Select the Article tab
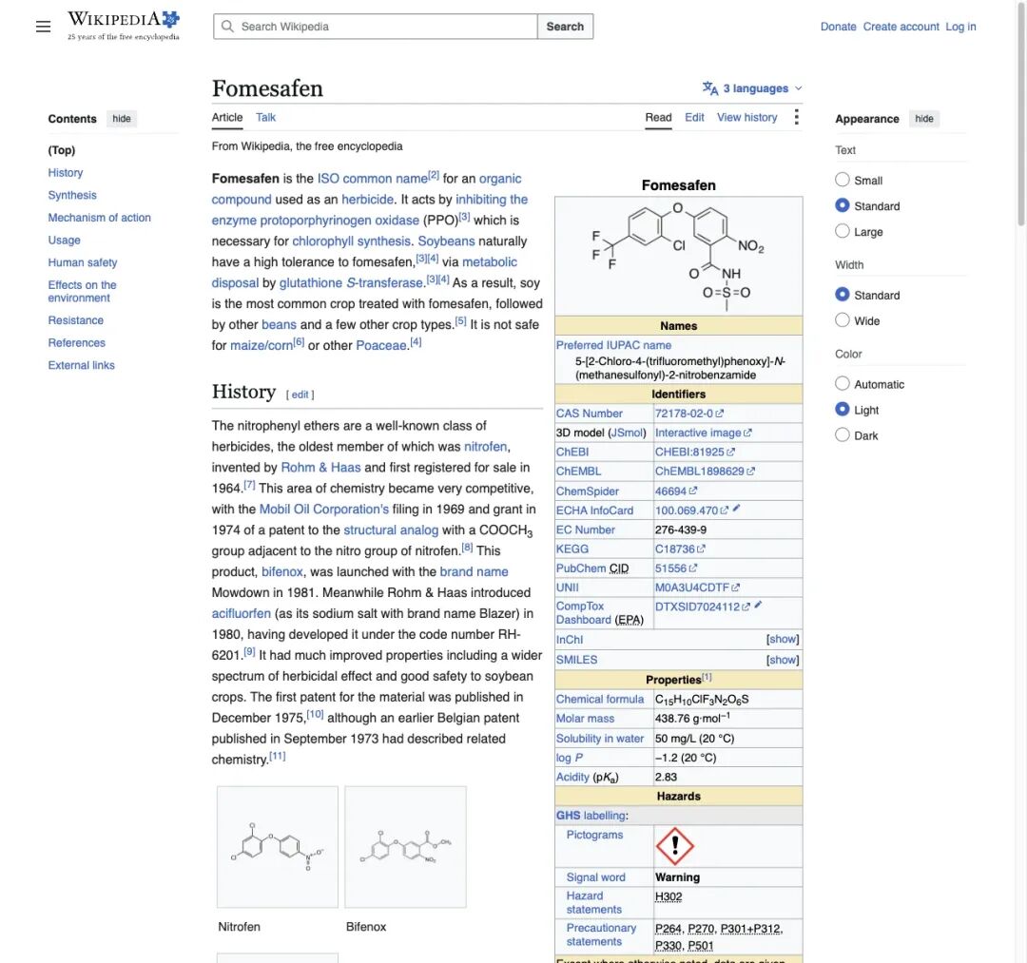This screenshot has width=1027, height=963. (226, 117)
